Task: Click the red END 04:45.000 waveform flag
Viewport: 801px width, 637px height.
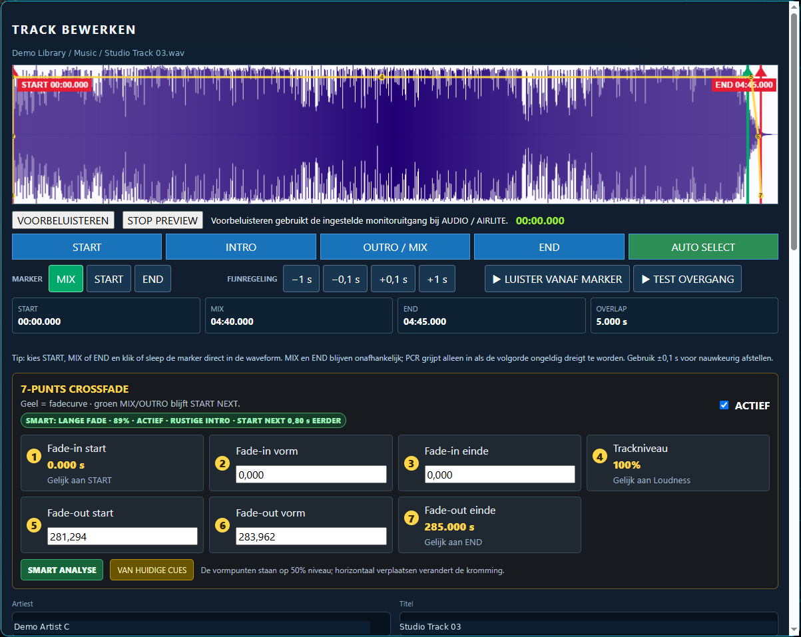Action: [x=744, y=85]
